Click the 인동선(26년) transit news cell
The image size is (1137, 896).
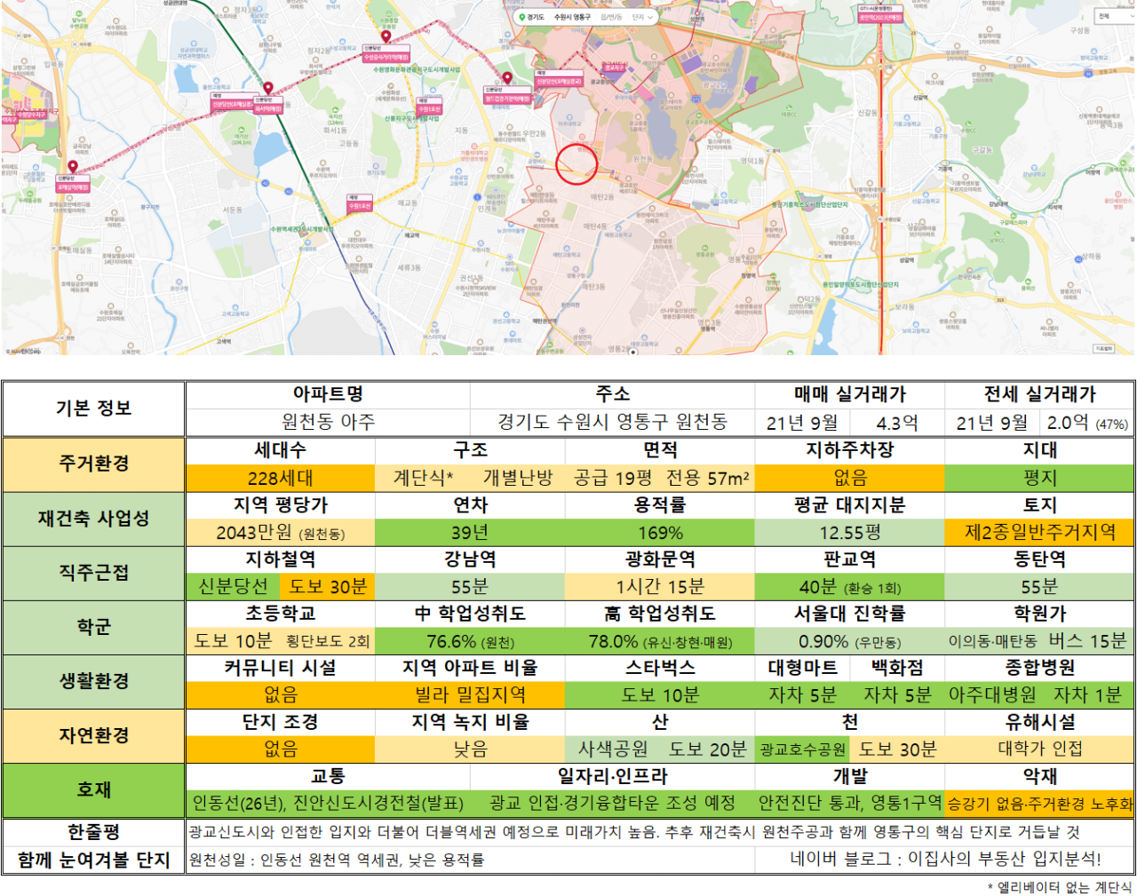328,804
